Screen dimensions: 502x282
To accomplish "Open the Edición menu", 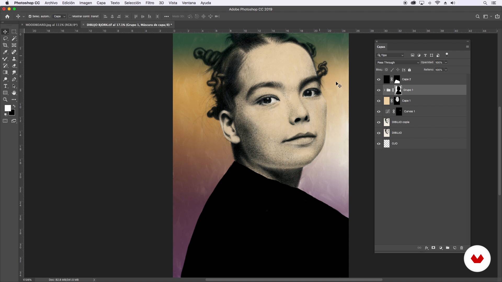I will coord(68,3).
